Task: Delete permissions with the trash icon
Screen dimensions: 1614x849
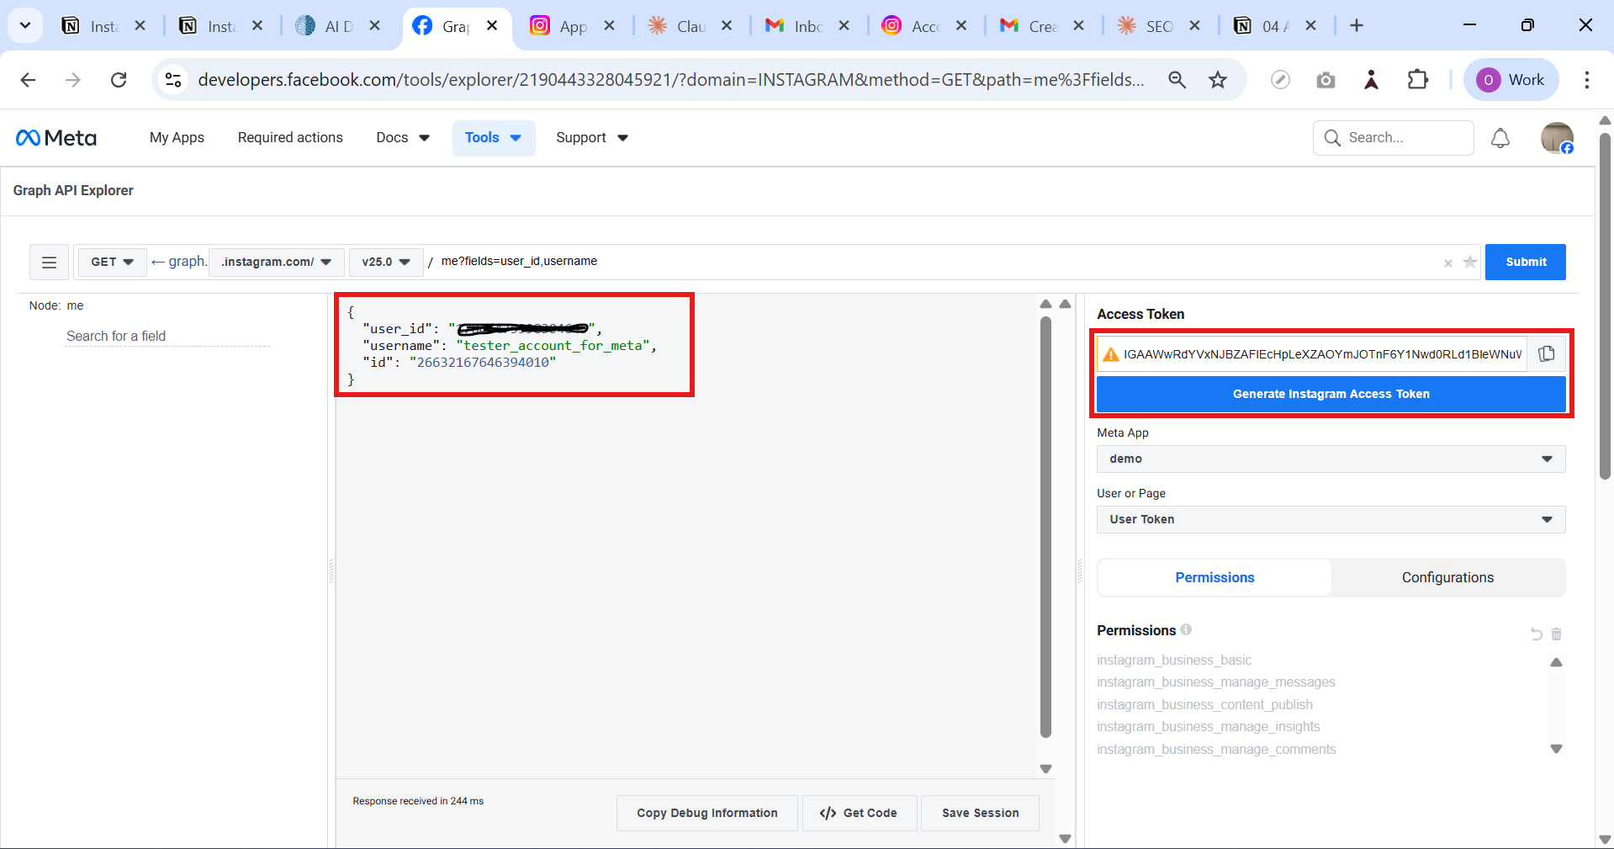Action: tap(1557, 634)
